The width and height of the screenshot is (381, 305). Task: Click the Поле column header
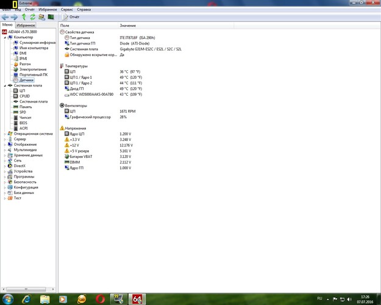88,25
